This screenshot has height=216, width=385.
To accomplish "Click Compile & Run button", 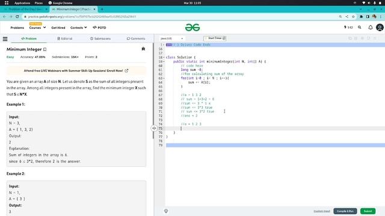I will pyautogui.click(x=345, y=211).
